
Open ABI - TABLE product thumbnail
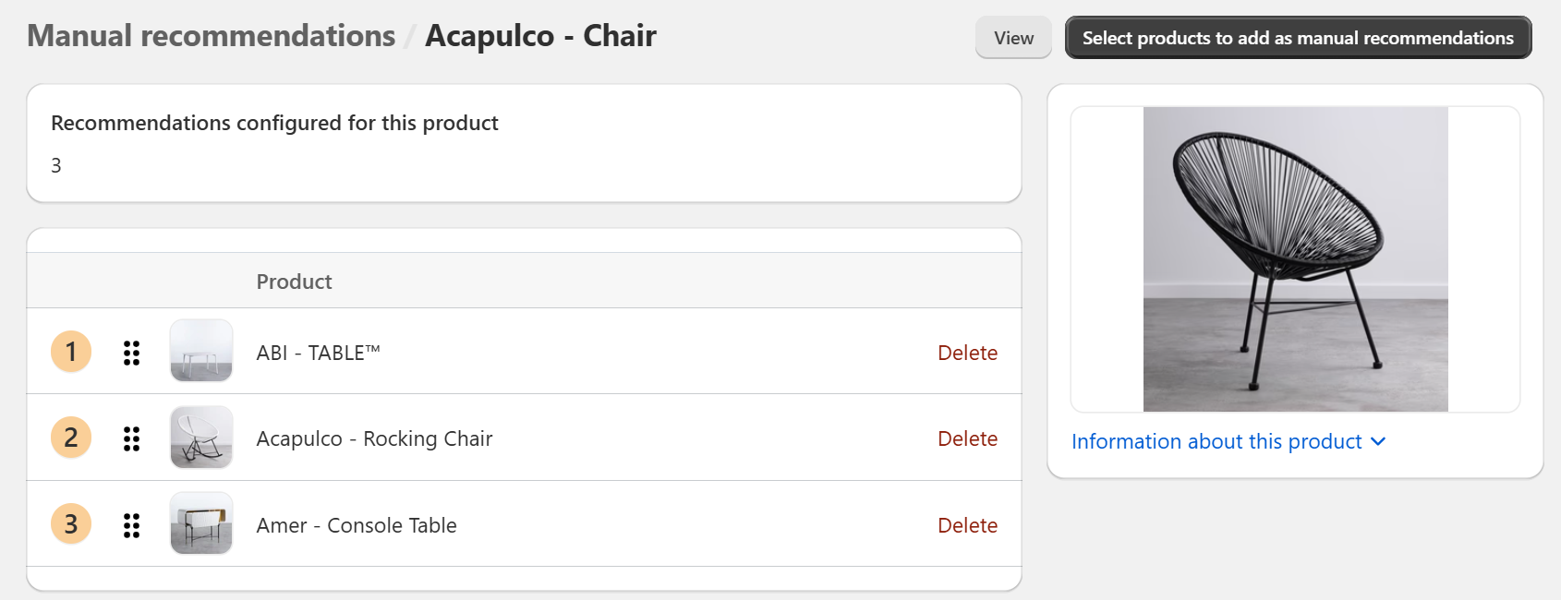pos(201,351)
